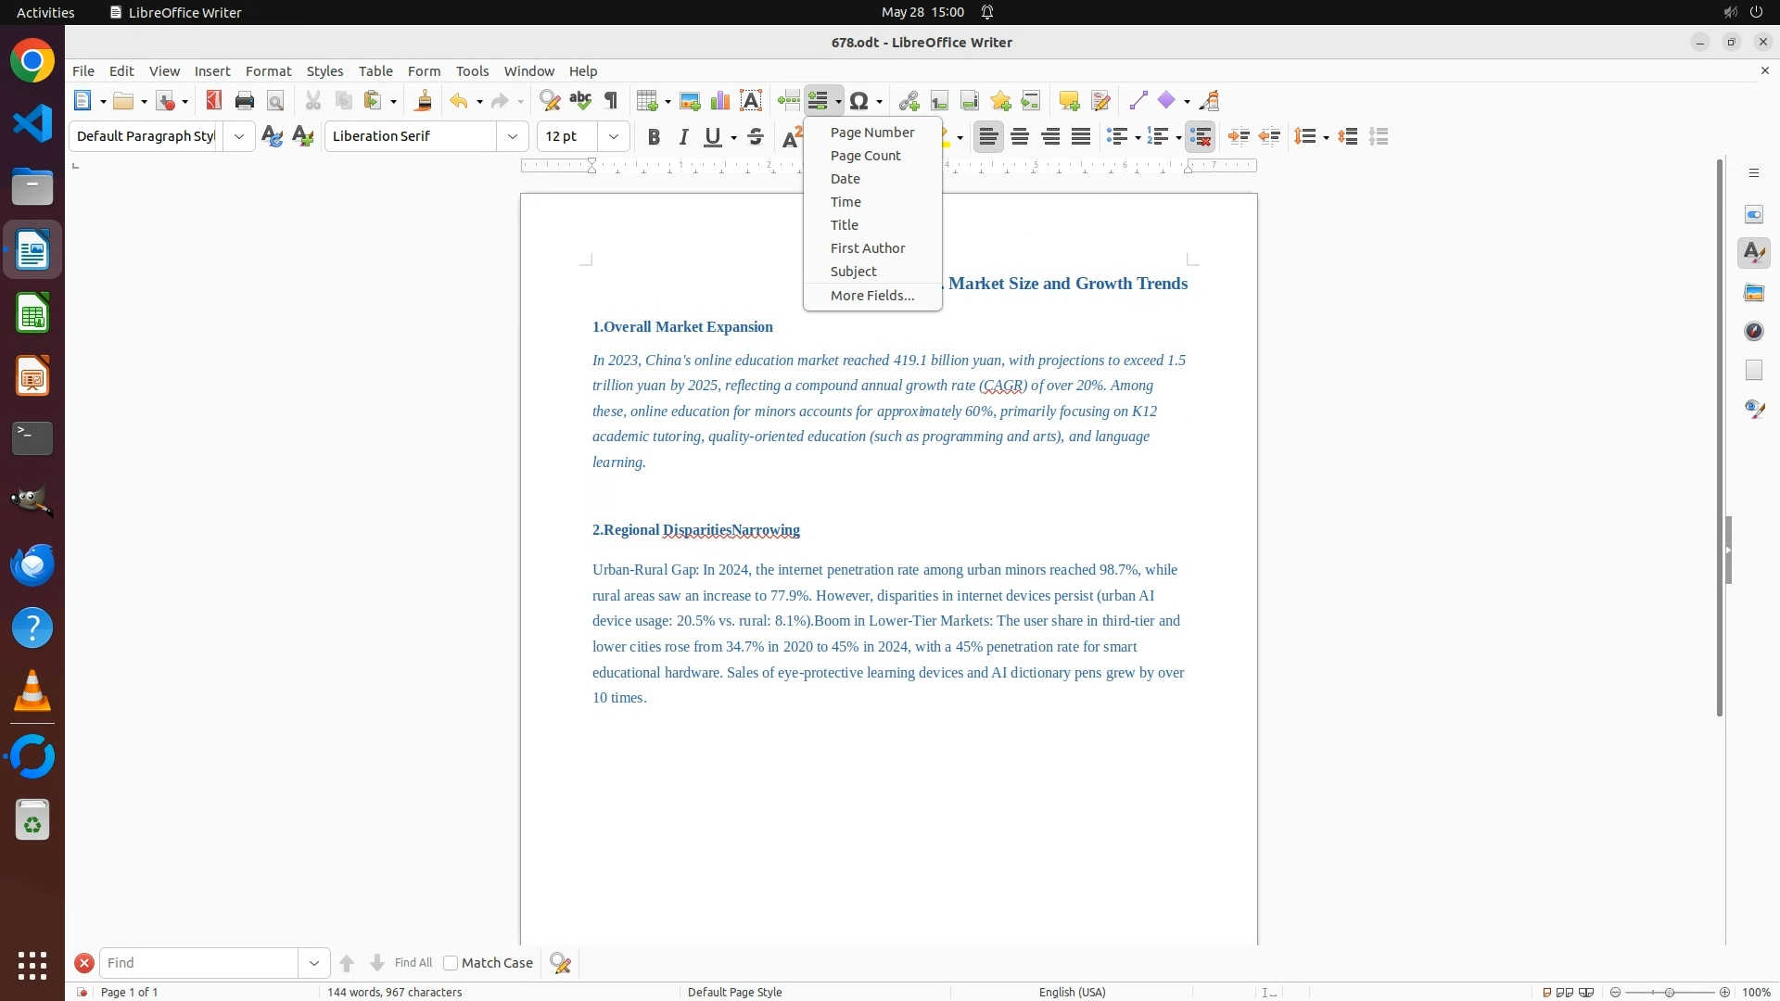This screenshot has width=1780, height=1001.
Task: Click Insert Hyperlink toolbar icon
Action: point(909,101)
